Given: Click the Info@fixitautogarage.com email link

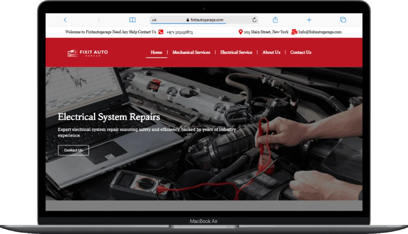Looking at the screenshot, I should (x=320, y=32).
